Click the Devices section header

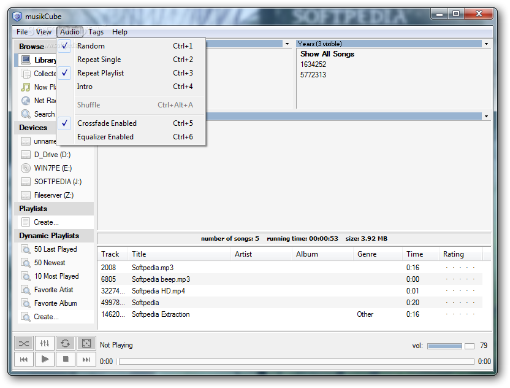(36, 128)
